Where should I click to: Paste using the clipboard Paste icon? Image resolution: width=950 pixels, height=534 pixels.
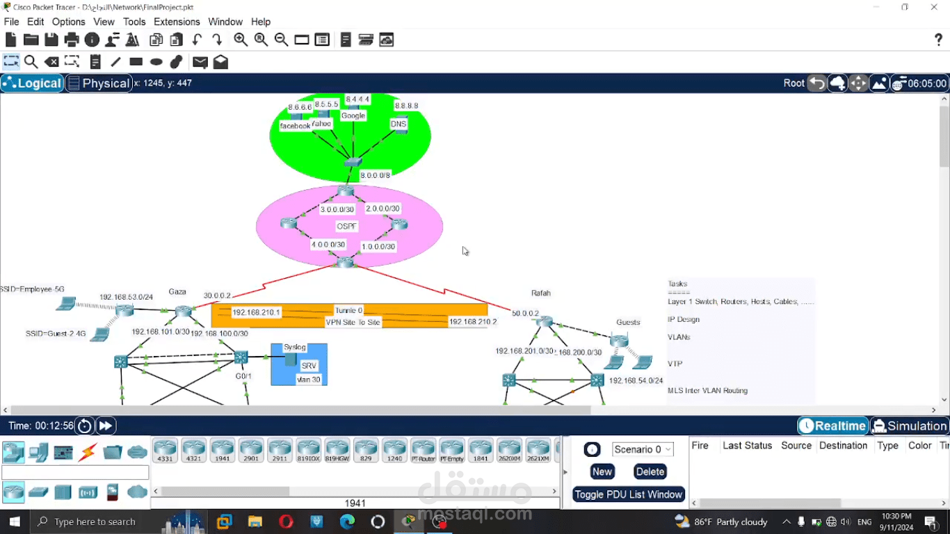point(177,40)
